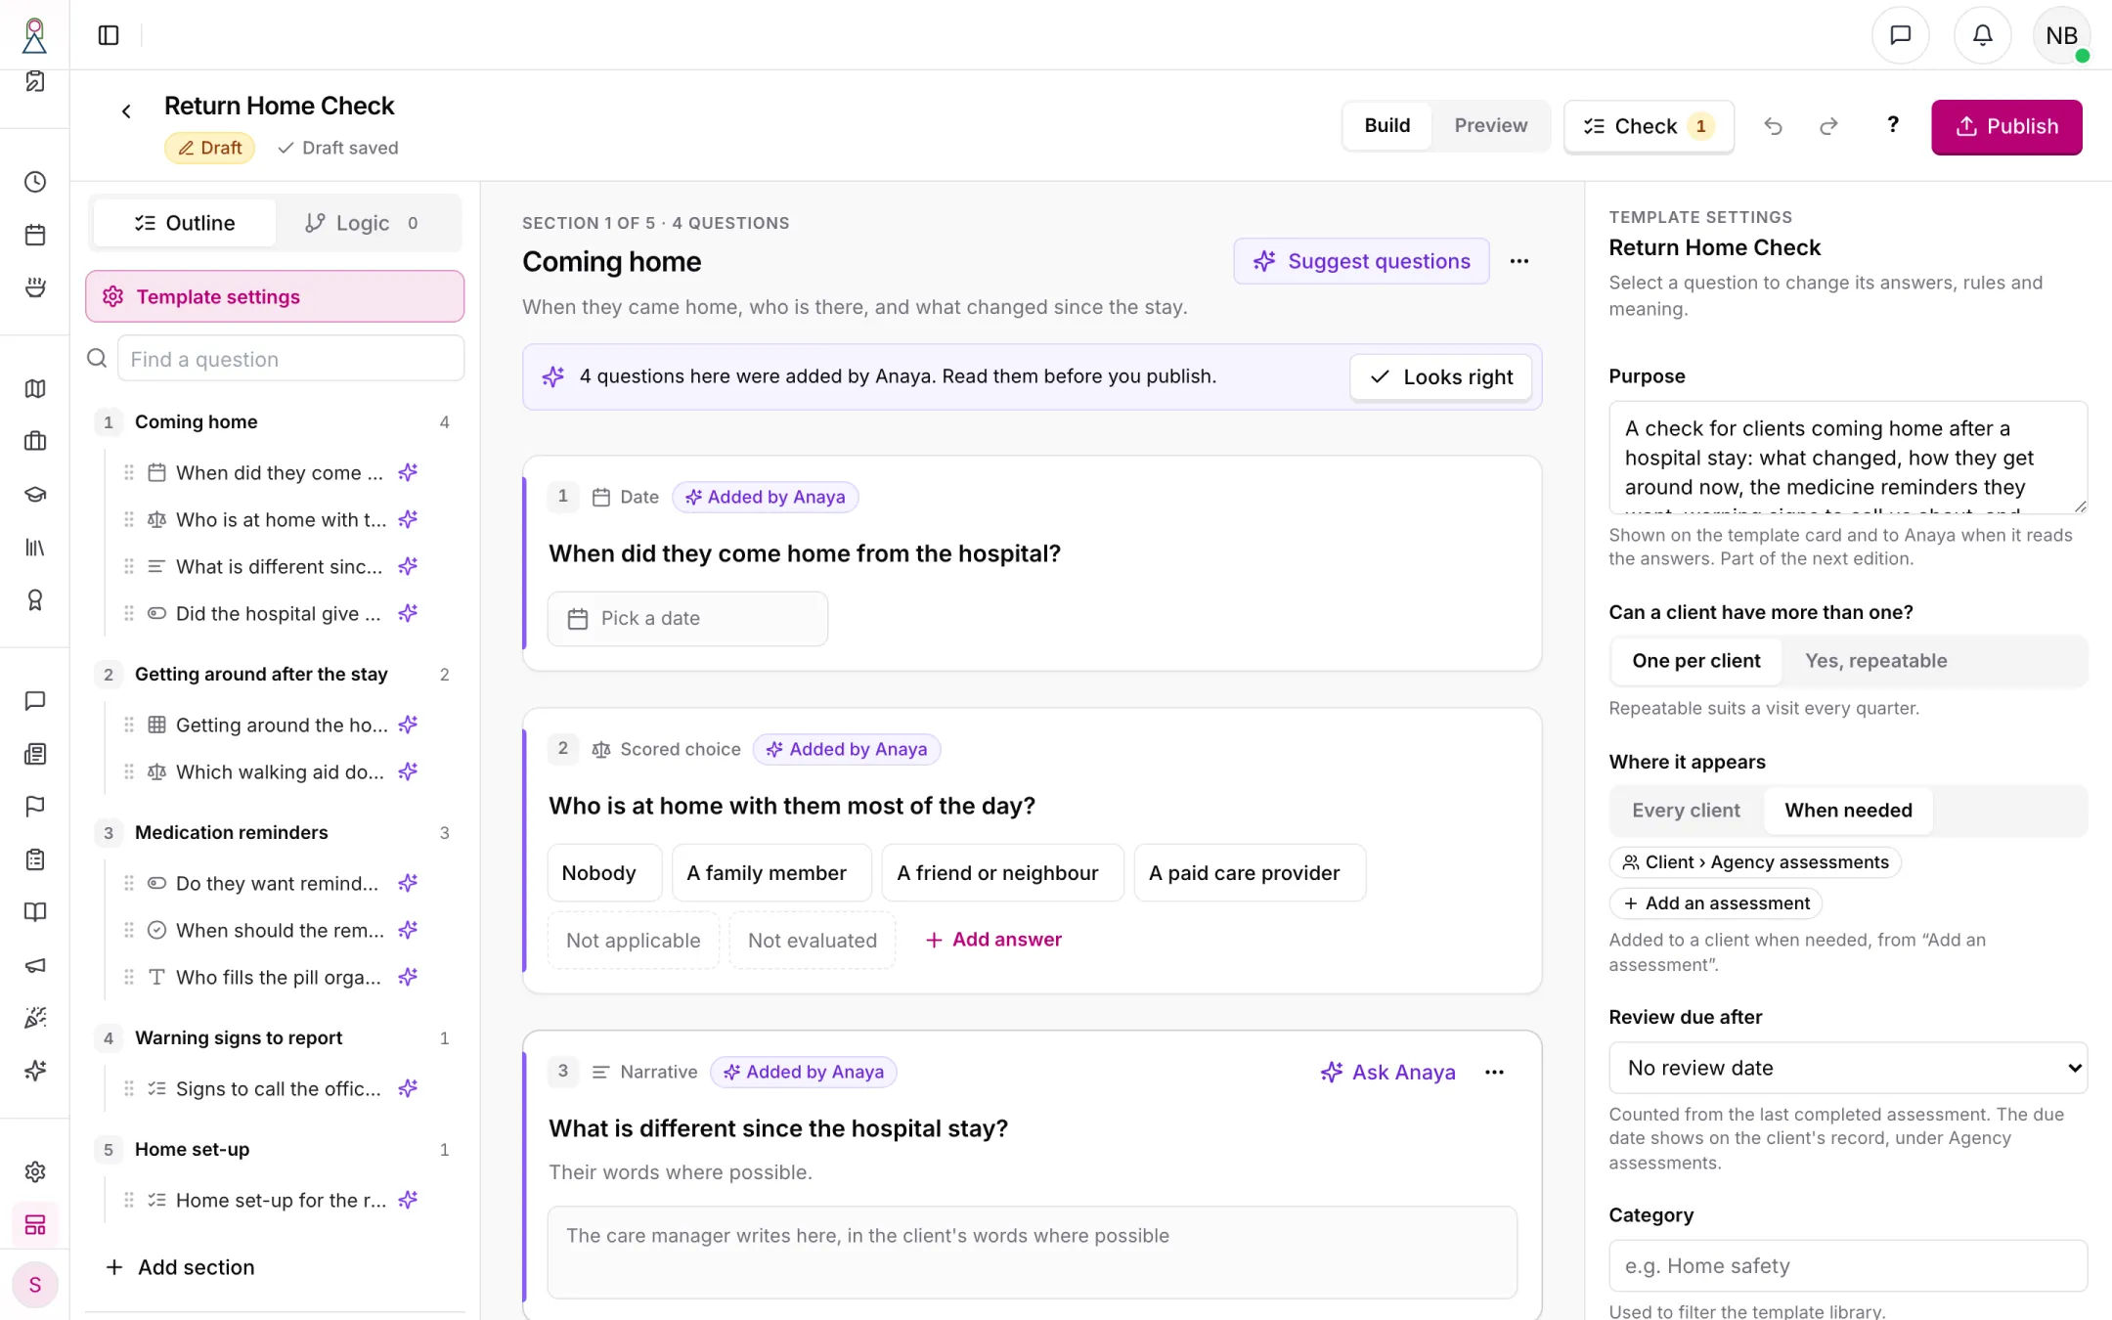Click the undo arrow icon
The image size is (2112, 1320).
pos(1773,126)
